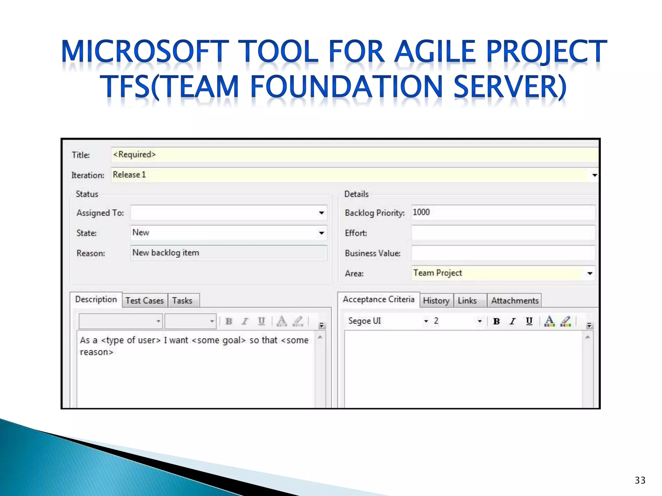Open the History tab

click(436, 301)
